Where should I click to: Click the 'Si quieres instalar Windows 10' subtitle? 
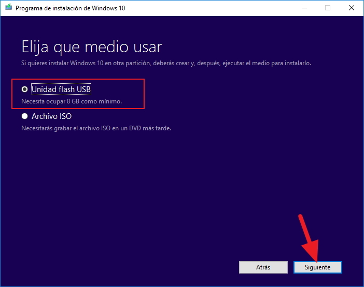[x=166, y=63]
